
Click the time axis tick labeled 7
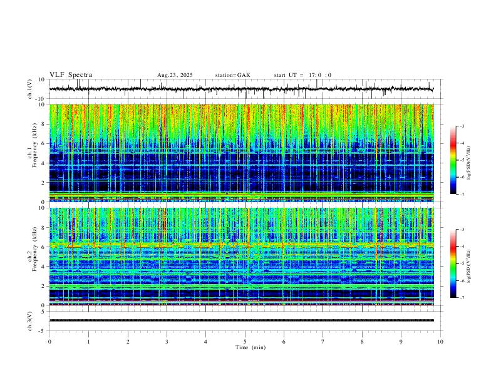tap(323, 342)
